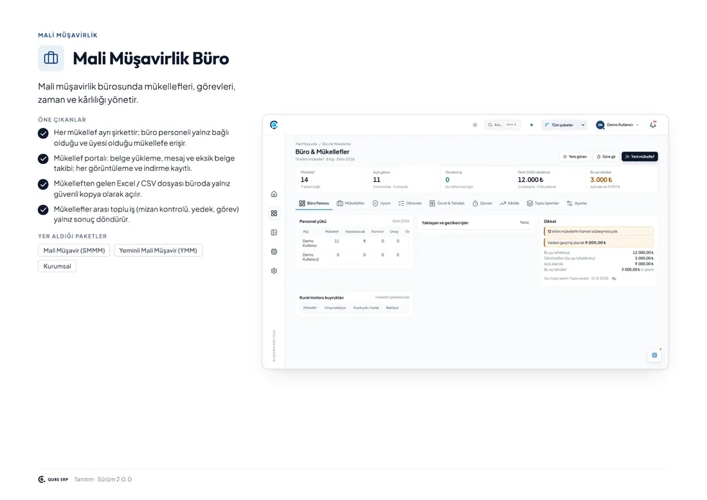The height and width of the screenshot is (500, 707).
Task: Focus the Ara search field
Action: pos(503,125)
